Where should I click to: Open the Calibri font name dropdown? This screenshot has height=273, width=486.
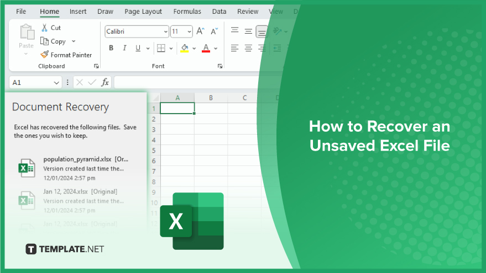165,31
